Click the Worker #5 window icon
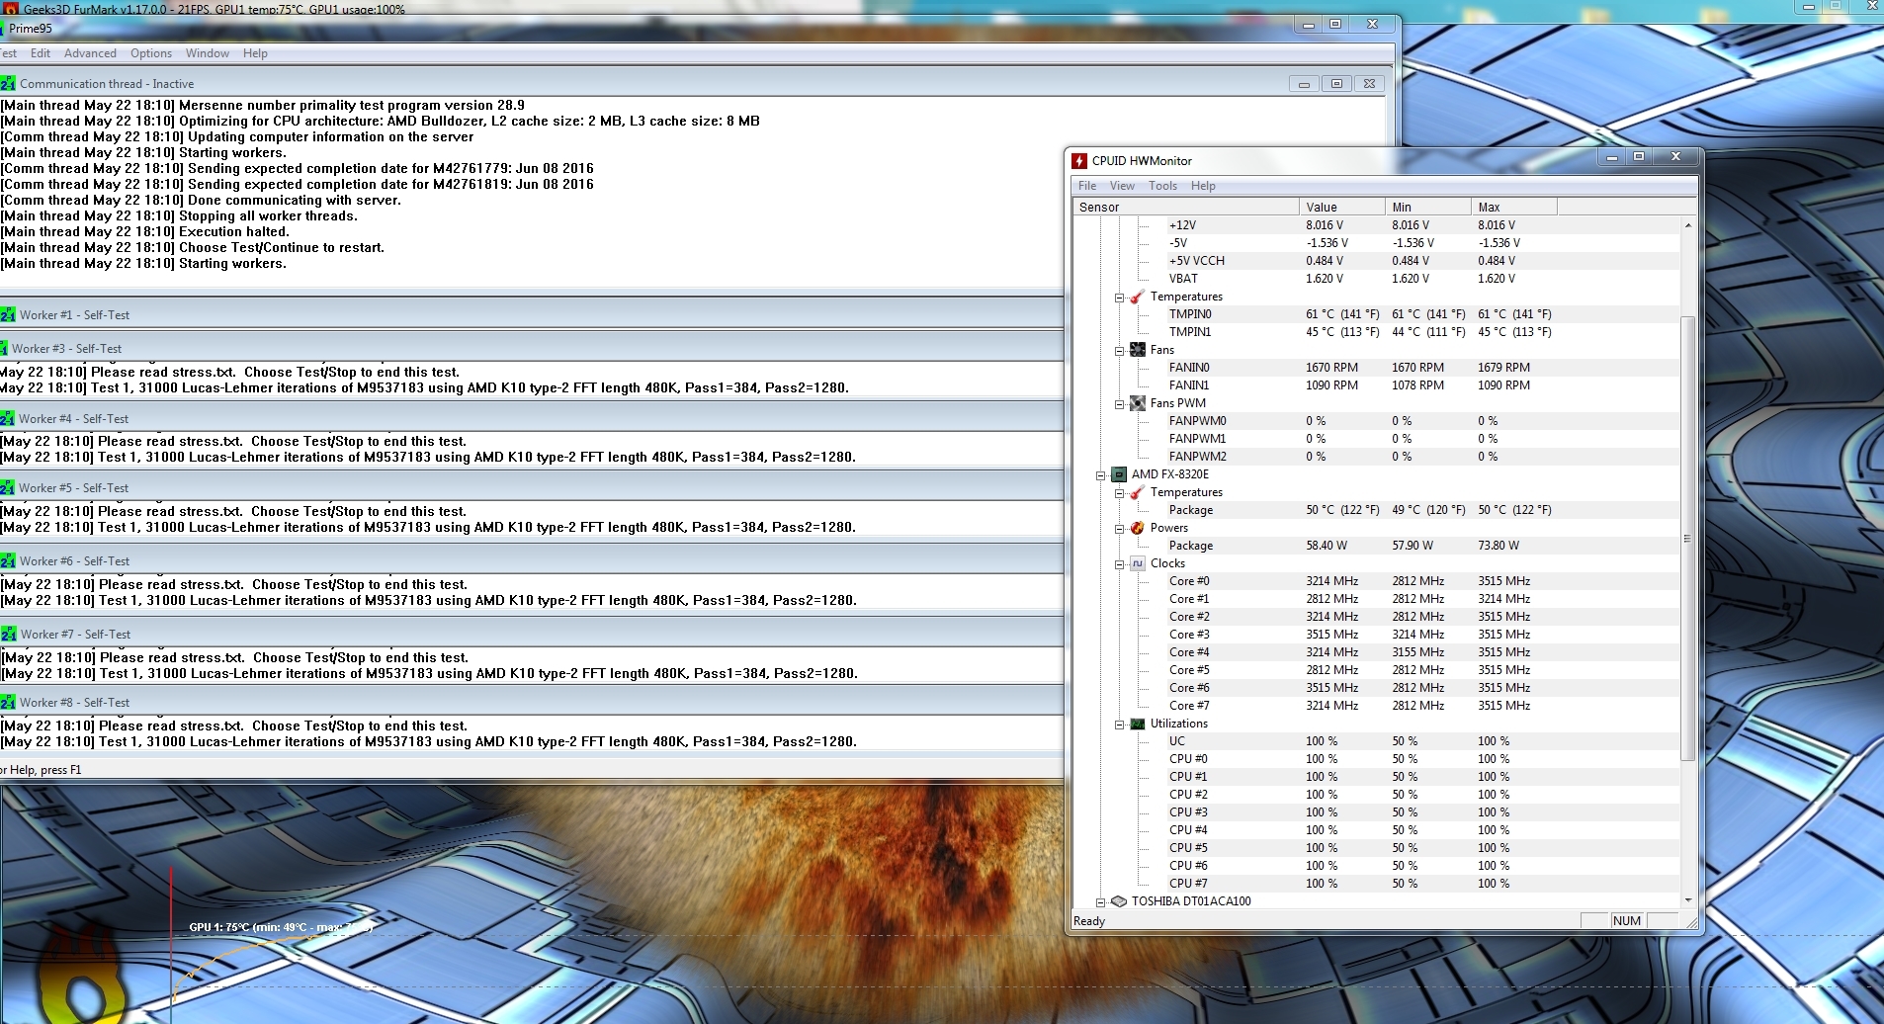 pyautogui.click(x=8, y=488)
